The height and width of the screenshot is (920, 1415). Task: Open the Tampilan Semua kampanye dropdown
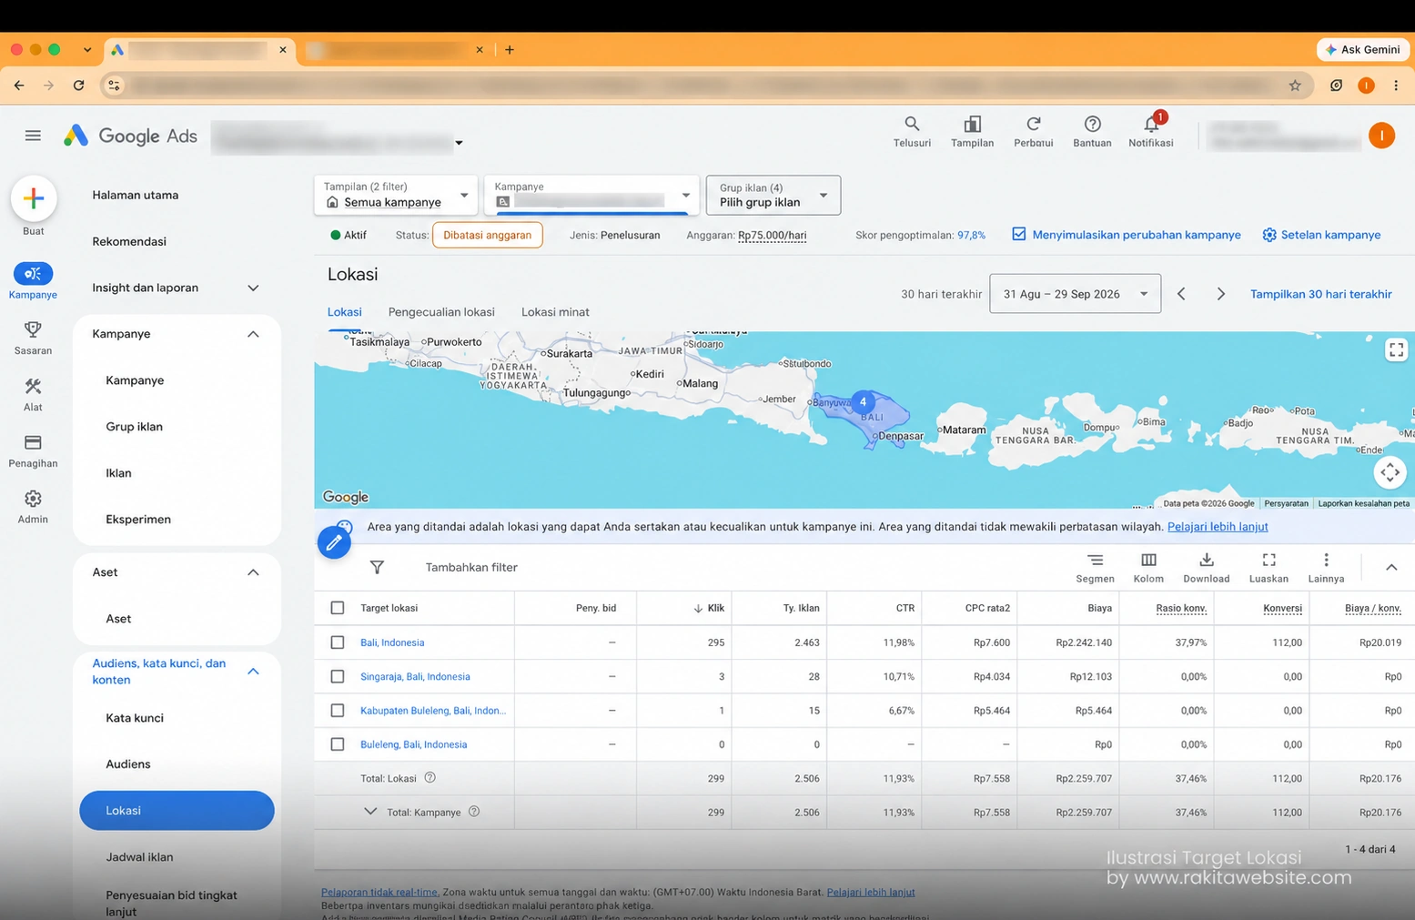click(x=395, y=195)
